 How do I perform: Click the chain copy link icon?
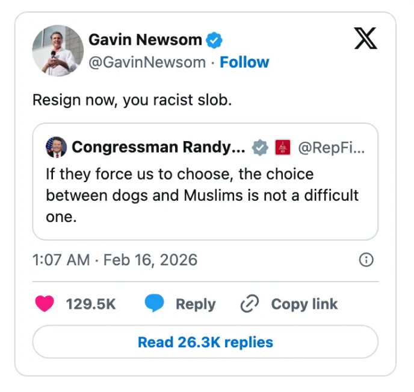250,303
